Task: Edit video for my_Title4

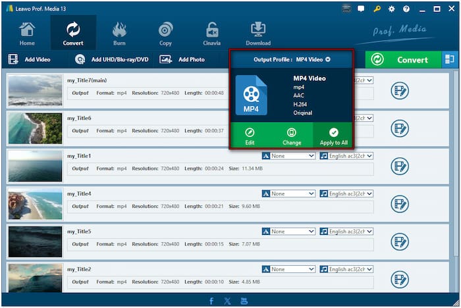Action: (400, 204)
